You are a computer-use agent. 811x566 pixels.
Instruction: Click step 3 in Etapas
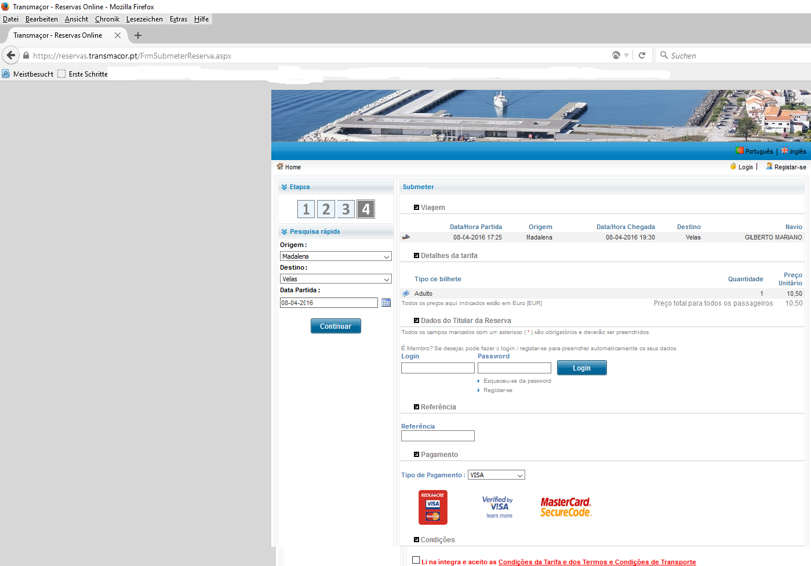pos(346,209)
